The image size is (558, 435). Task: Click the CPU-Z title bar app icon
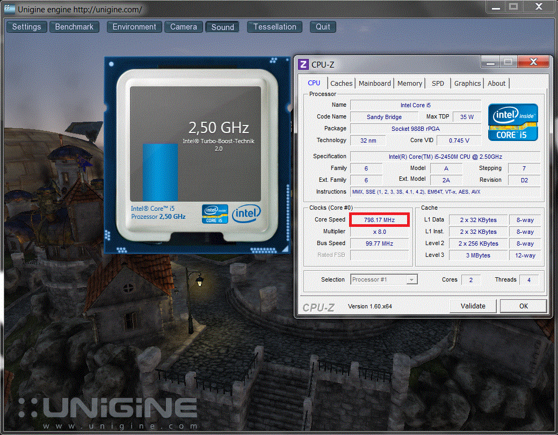tap(303, 64)
